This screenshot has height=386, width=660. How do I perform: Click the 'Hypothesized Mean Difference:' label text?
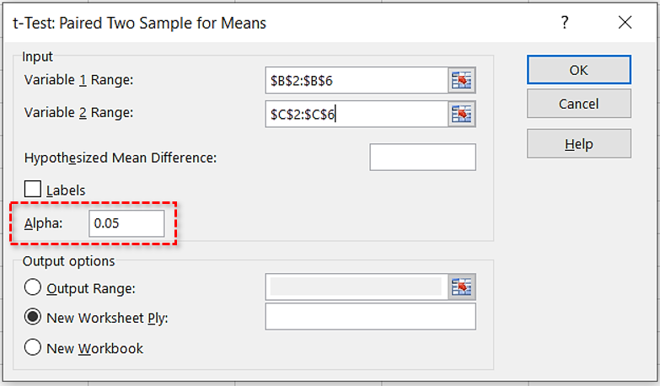121,158
